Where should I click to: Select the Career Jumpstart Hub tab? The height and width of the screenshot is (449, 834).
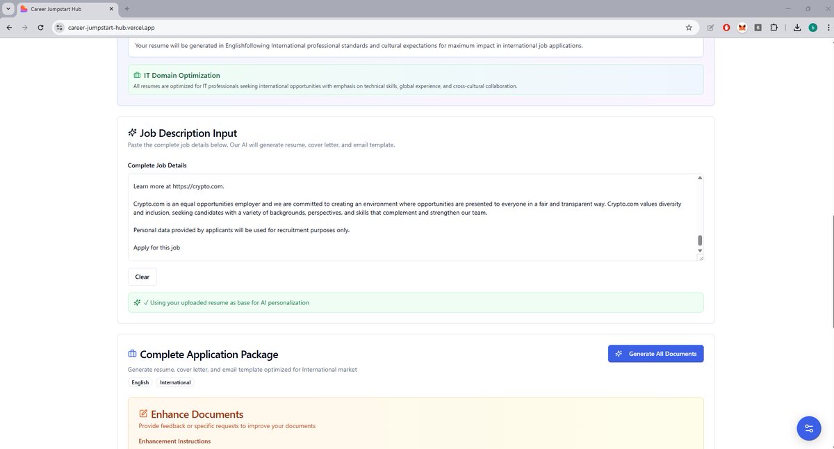[67, 8]
